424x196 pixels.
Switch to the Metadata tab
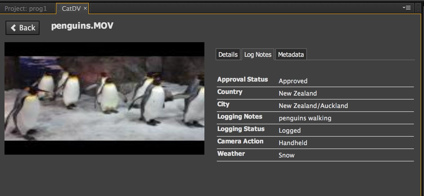291,55
